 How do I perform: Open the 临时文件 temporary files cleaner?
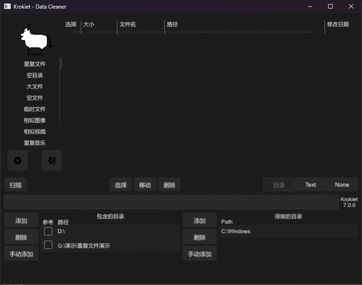[x=35, y=109]
